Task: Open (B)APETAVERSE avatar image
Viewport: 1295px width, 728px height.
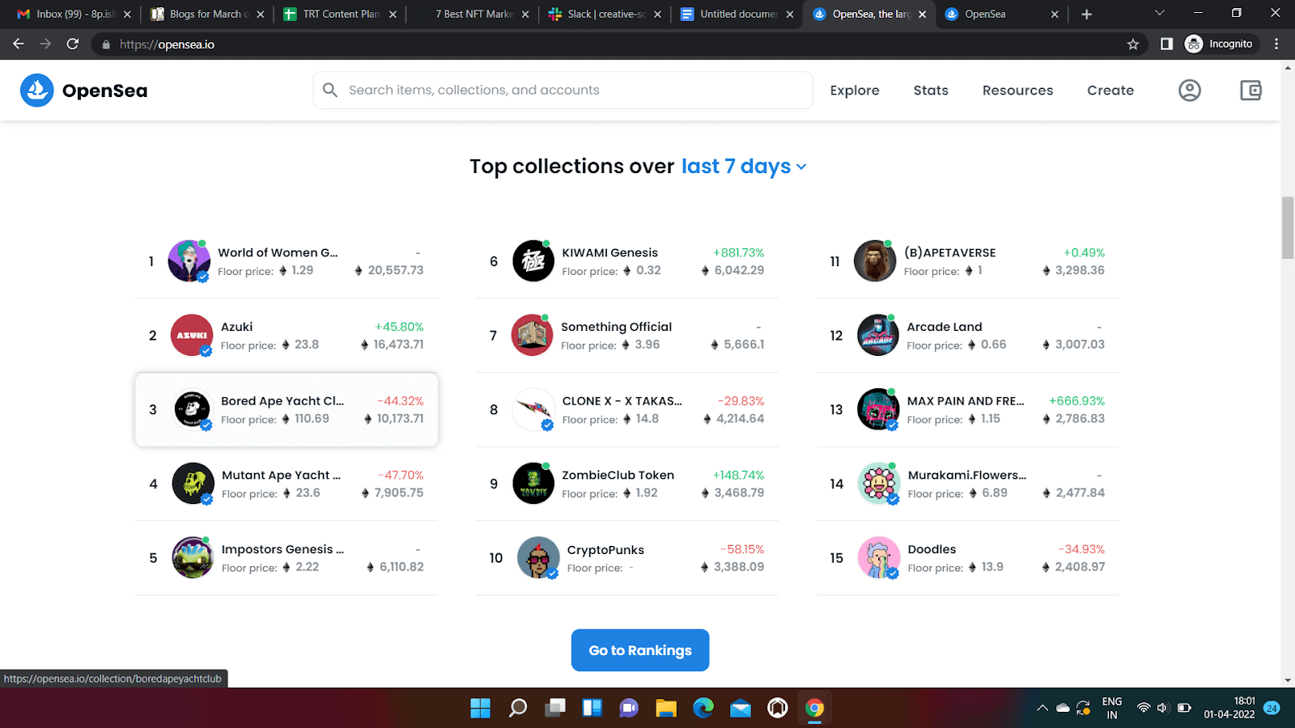Action: point(875,260)
